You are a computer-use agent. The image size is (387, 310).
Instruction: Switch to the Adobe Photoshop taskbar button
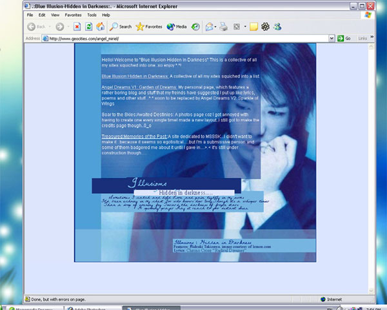coord(92,308)
